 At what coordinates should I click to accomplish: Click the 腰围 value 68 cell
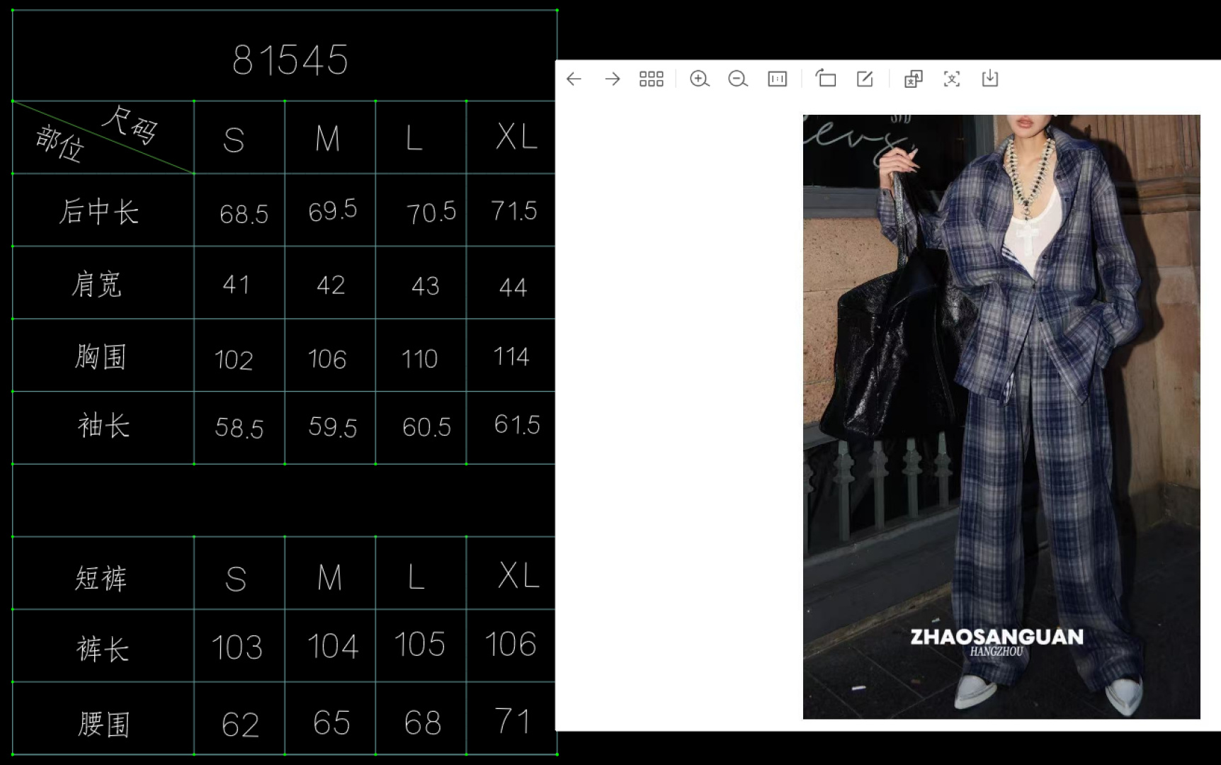pyautogui.click(x=423, y=723)
